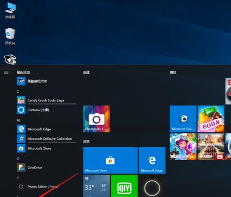Open the weather tile showing 33°
The width and height of the screenshot is (231, 197).
(97, 186)
